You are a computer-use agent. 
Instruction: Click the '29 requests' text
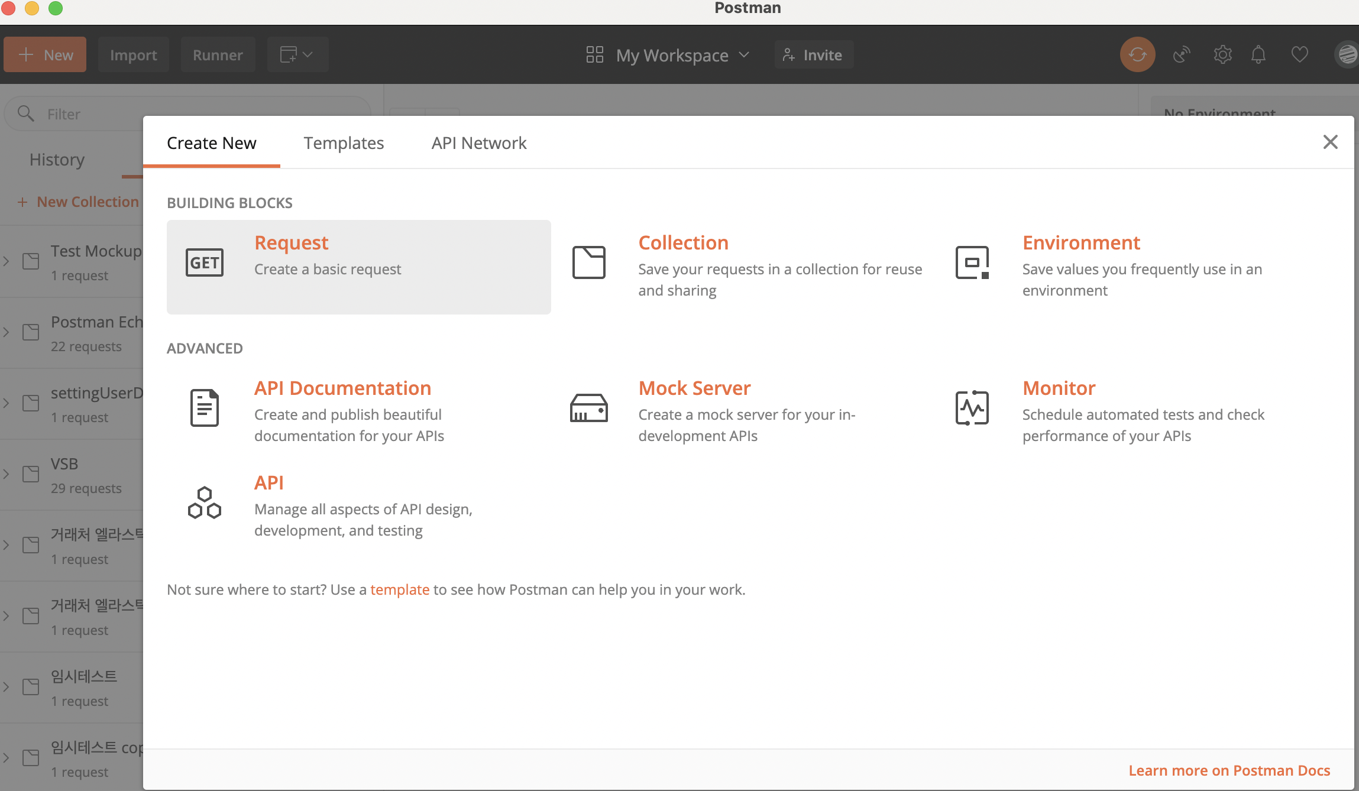pos(86,488)
